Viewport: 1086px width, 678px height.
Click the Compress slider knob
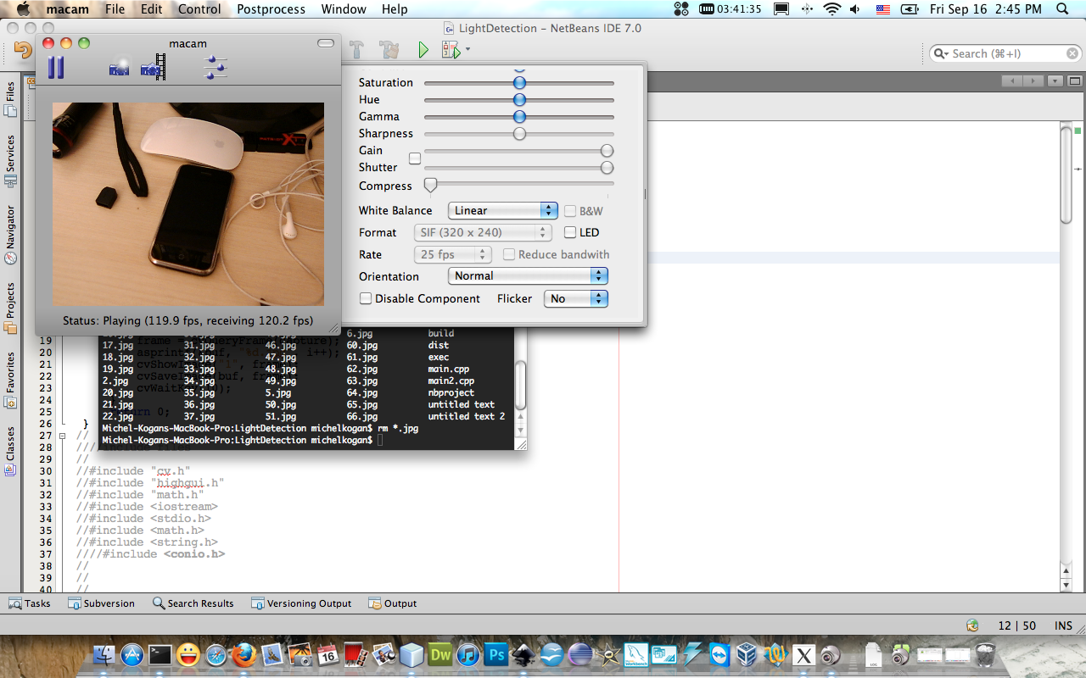[430, 185]
